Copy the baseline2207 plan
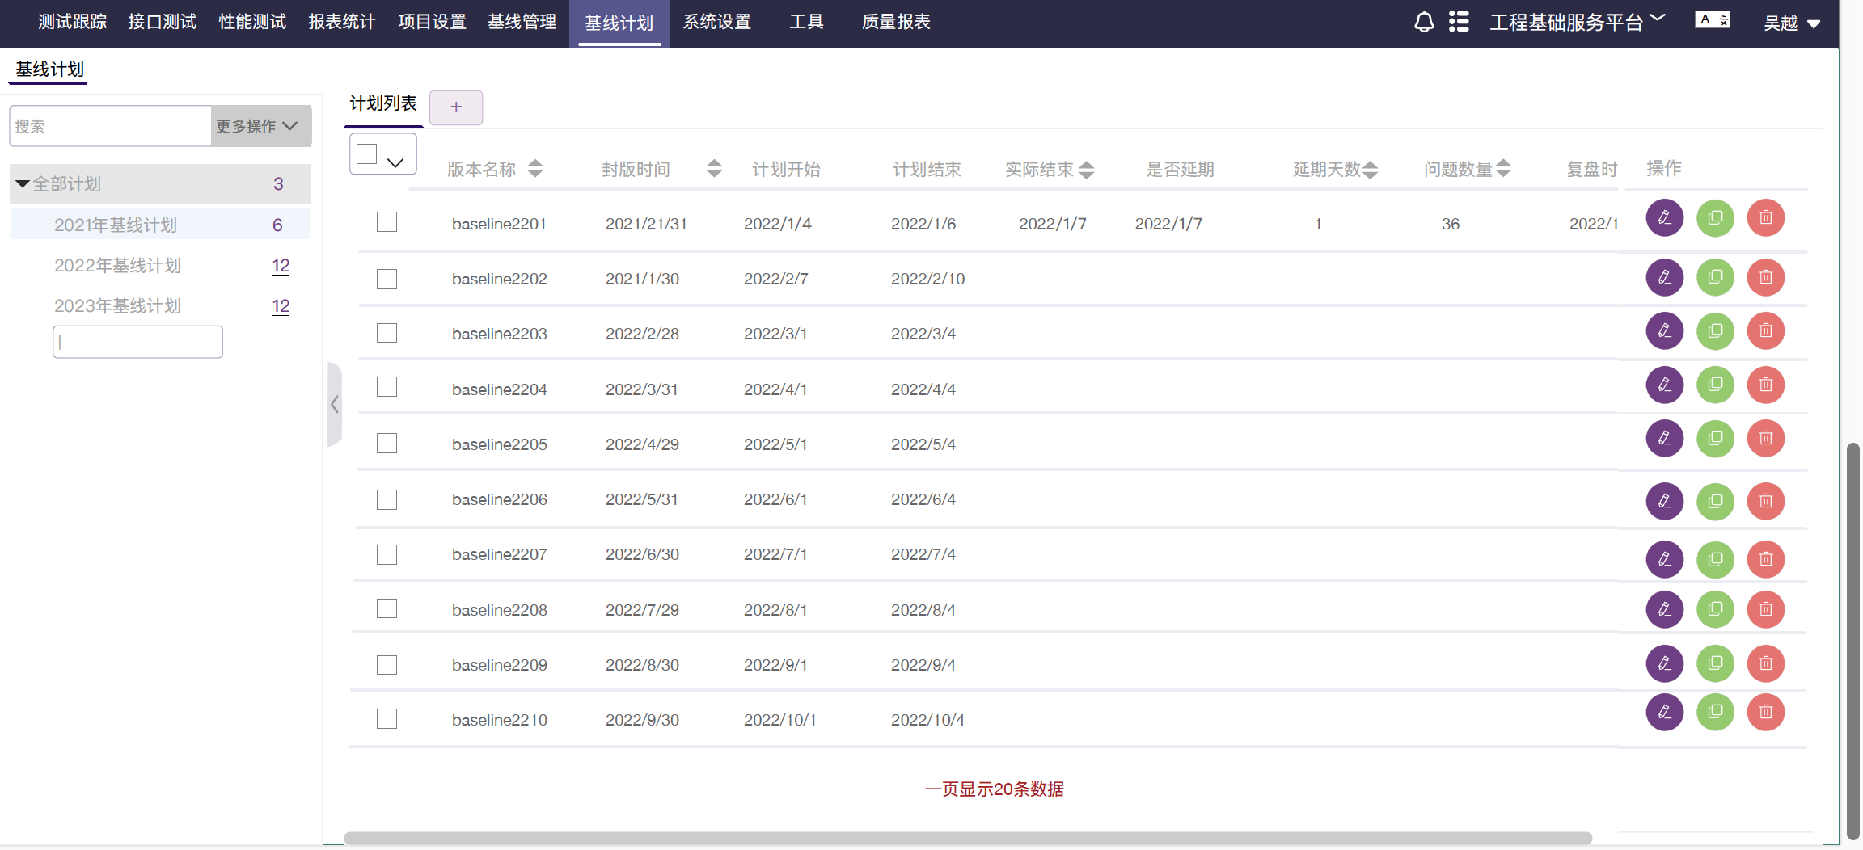Viewport: 1863px width, 850px height. [x=1715, y=559]
